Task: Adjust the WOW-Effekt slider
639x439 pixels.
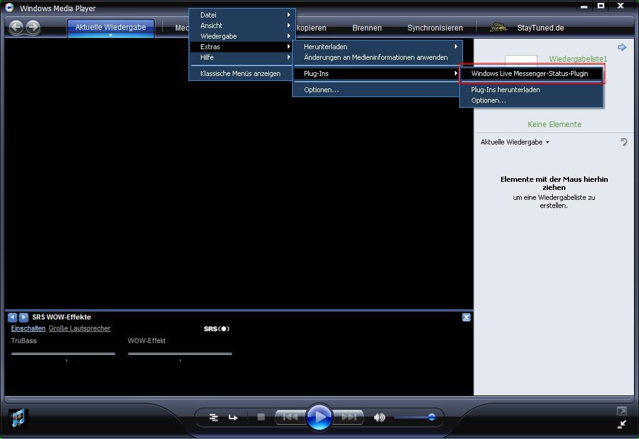Action: pos(180,354)
